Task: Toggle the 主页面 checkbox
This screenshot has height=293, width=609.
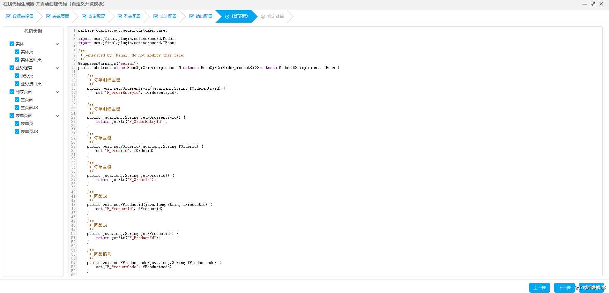Action: pos(17,100)
